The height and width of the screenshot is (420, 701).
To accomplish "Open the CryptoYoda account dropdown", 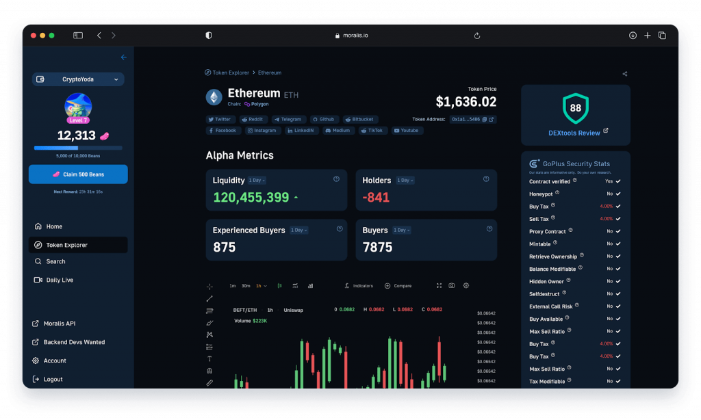I will [78, 79].
